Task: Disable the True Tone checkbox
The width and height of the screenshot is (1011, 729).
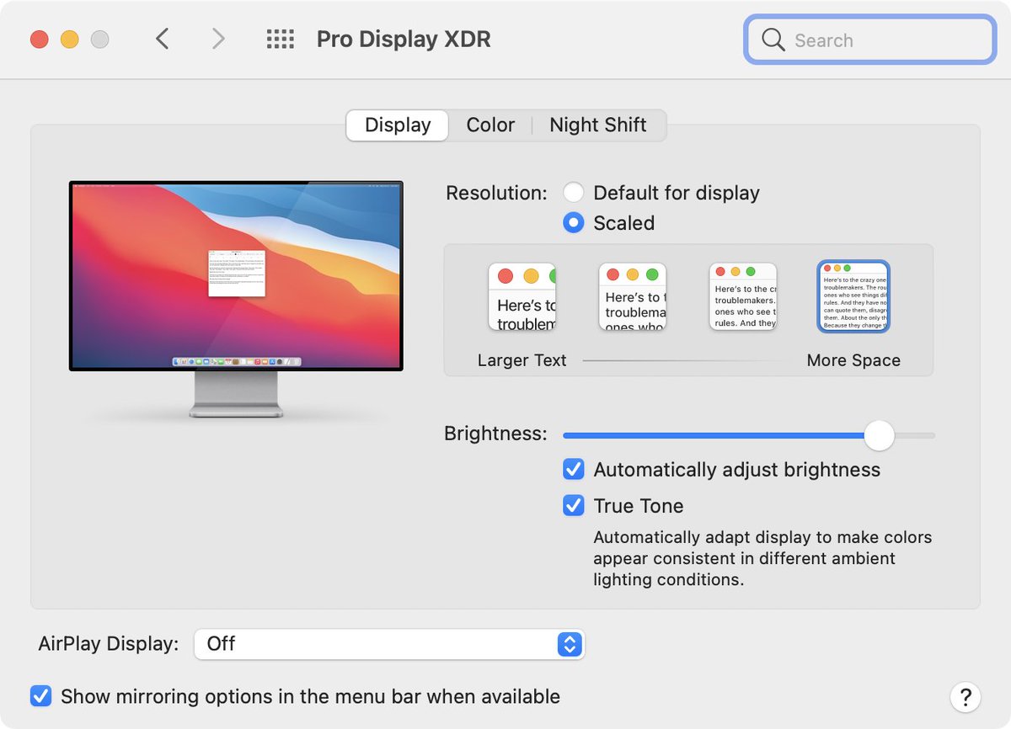Action: (x=574, y=506)
